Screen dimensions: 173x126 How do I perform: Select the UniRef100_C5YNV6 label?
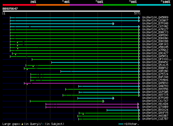[155, 80]
